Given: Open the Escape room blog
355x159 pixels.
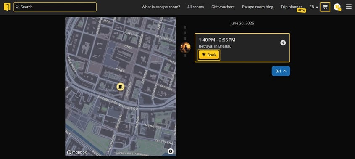Looking at the screenshot, I should click(258, 7).
